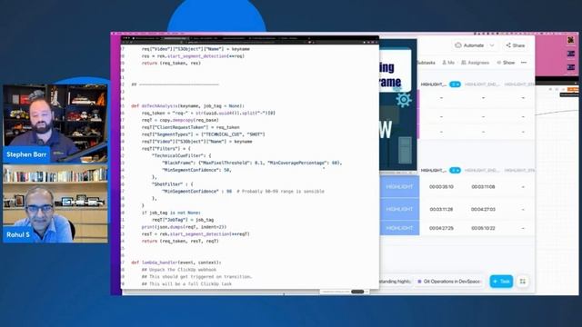
Task: Click the horizontal scrollbar under the code editor
Action: [x=357, y=292]
